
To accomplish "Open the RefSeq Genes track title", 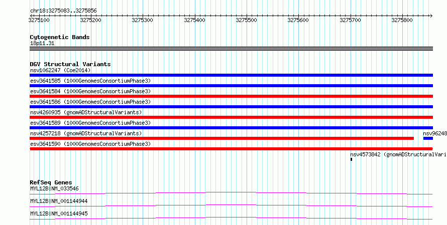I will 51,182.
